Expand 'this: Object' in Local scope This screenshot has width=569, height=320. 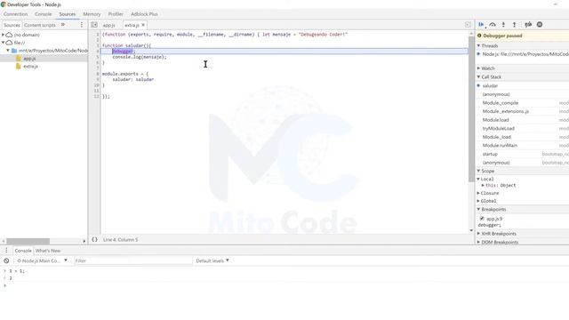click(483, 185)
